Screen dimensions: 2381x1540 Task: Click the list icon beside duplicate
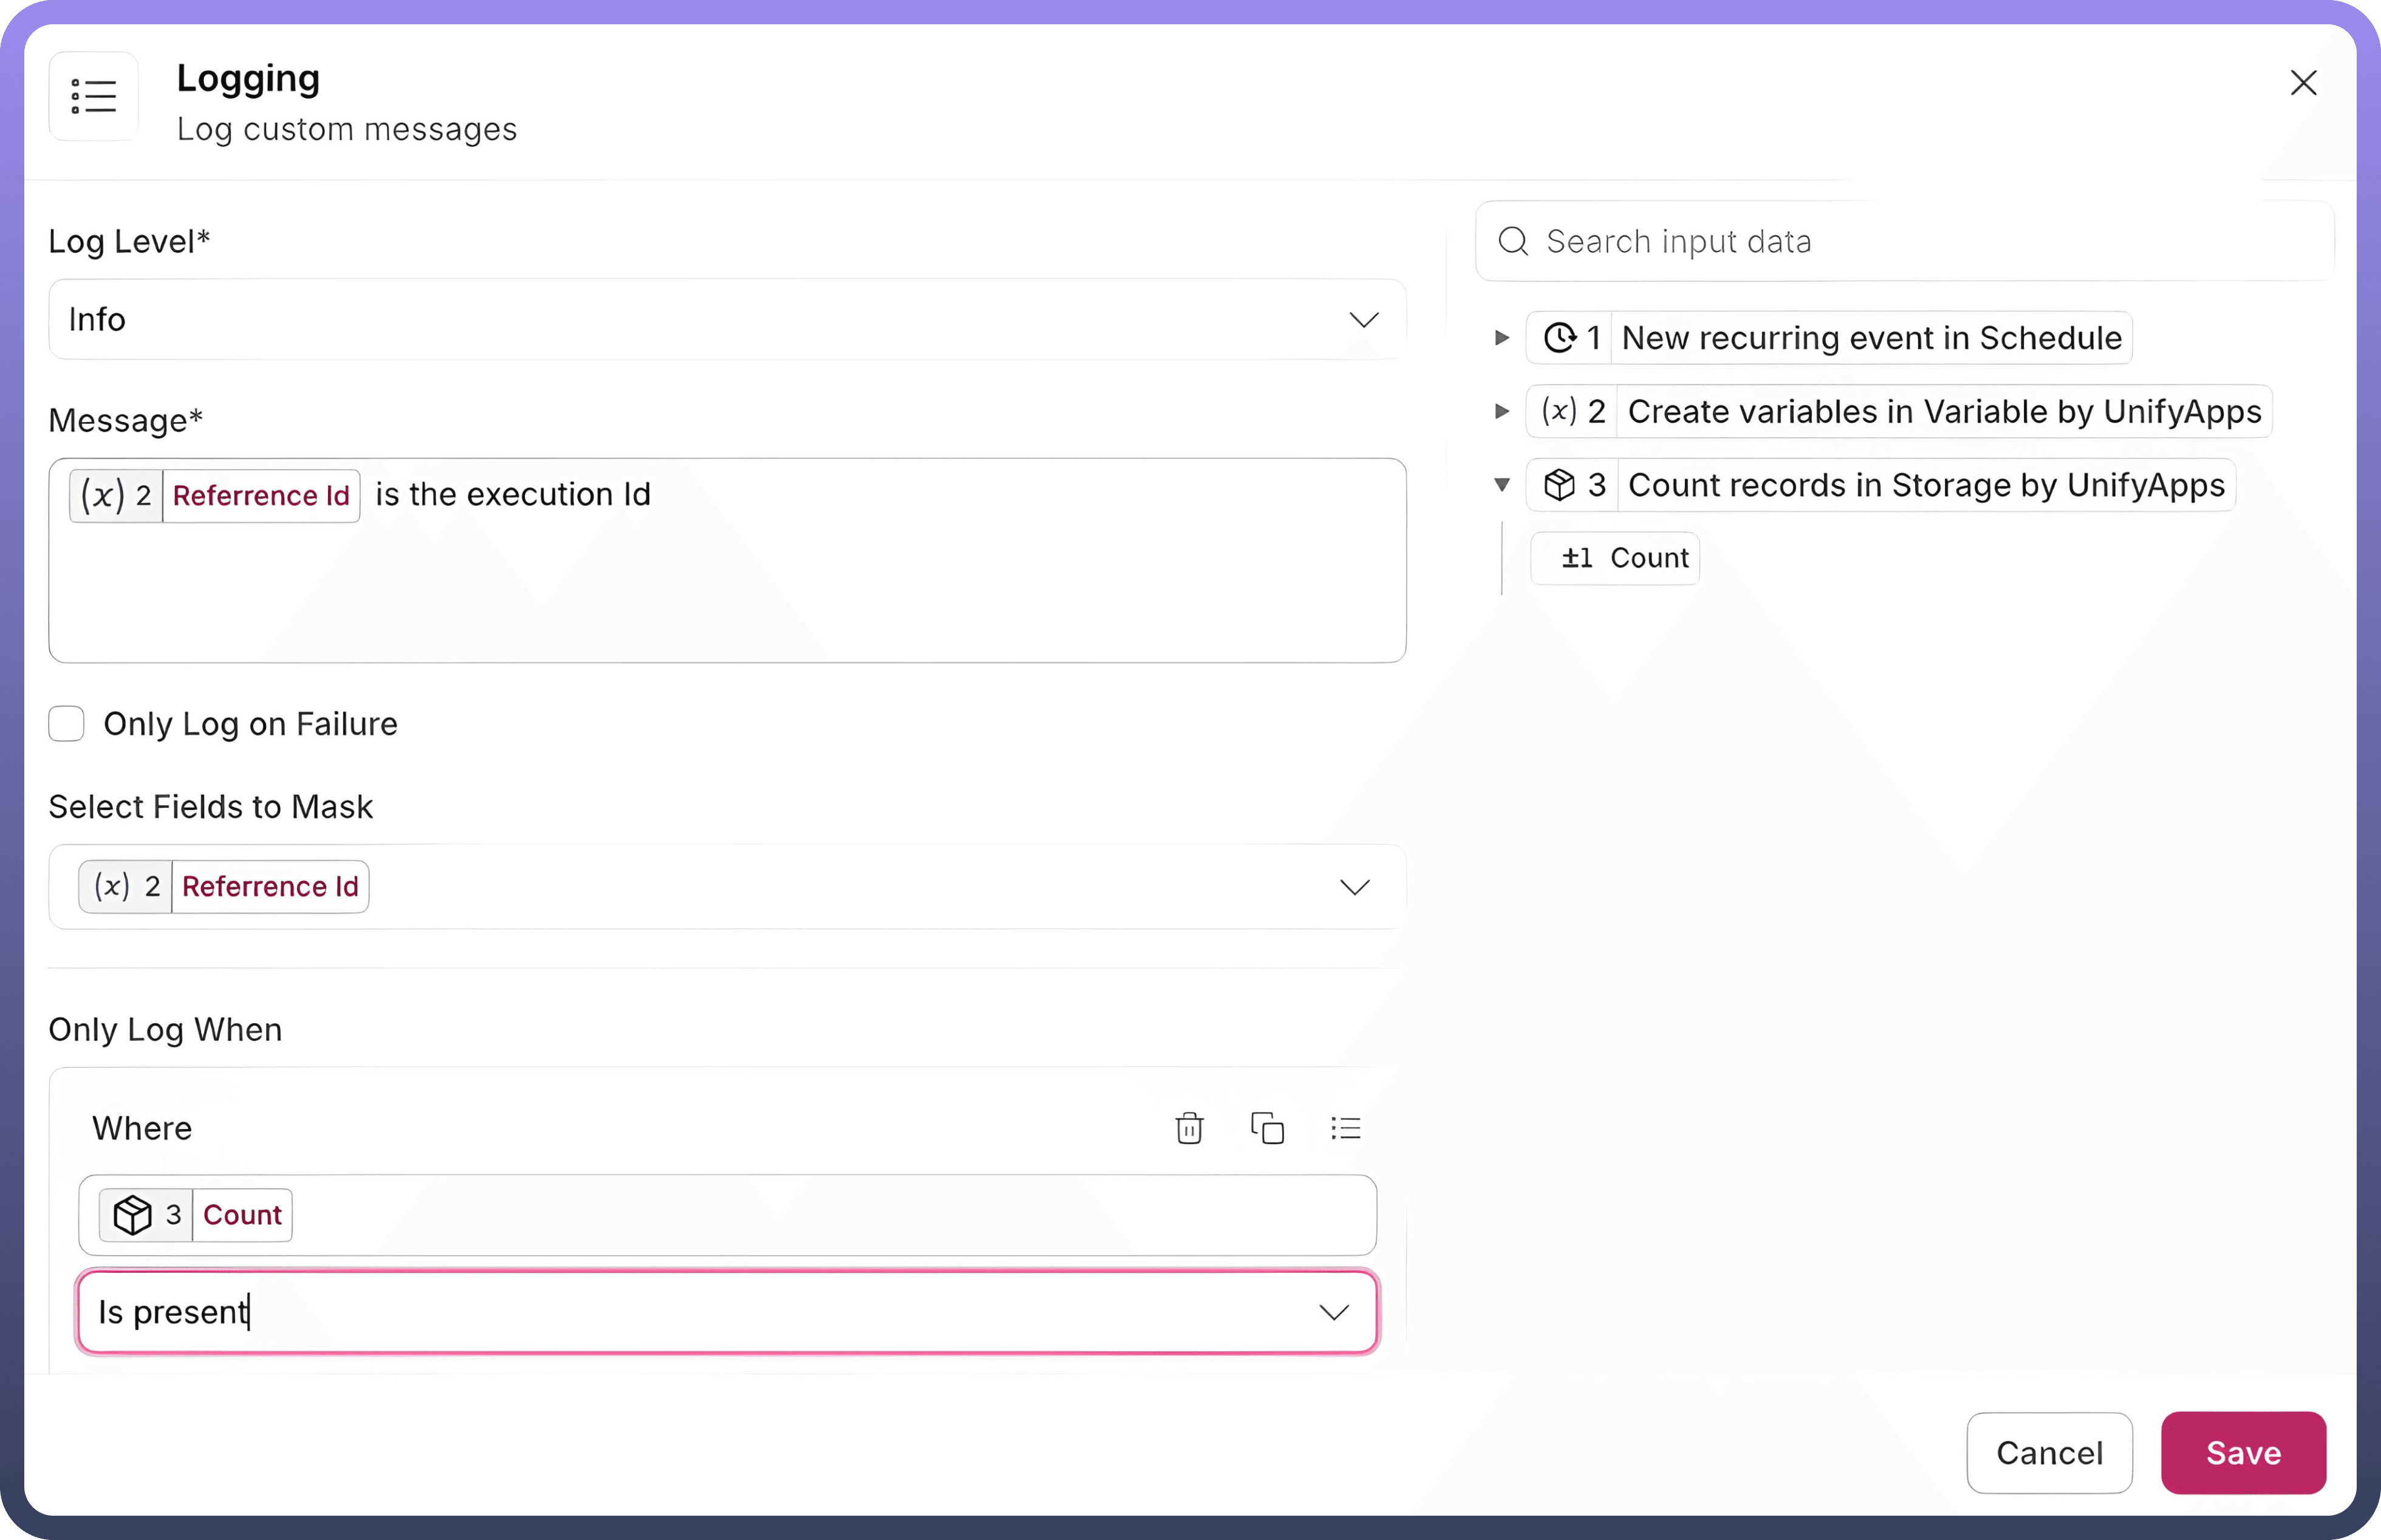[x=1346, y=1128]
